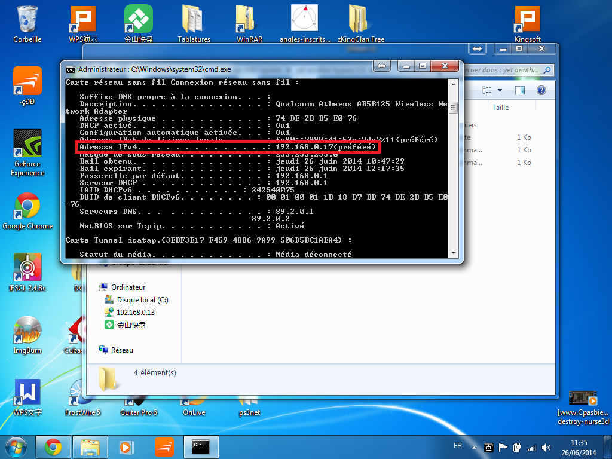Click Chrome in the taskbar
This screenshot has height=459, width=612.
(53, 446)
